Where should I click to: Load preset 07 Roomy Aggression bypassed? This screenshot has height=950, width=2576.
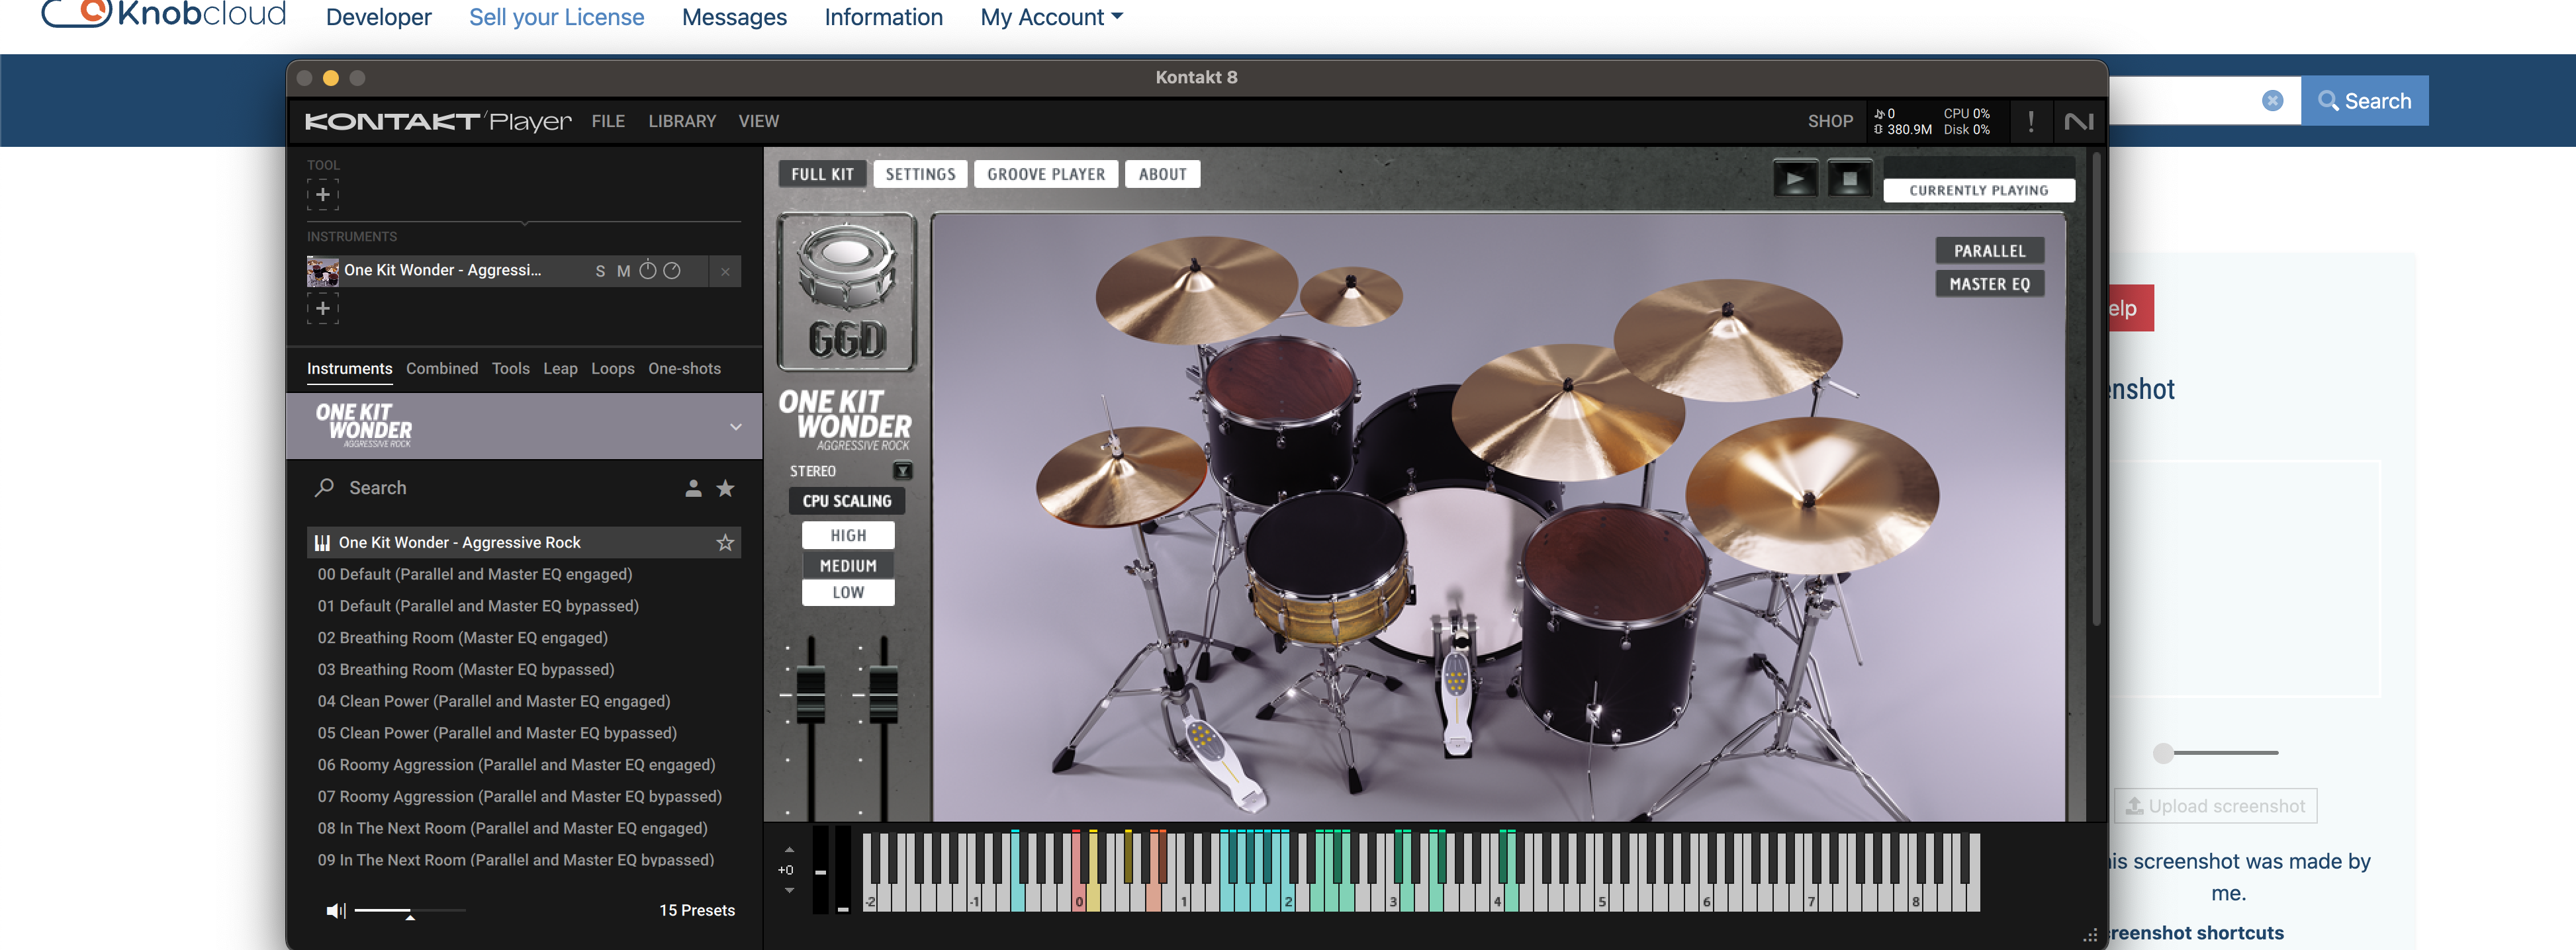click(x=519, y=797)
